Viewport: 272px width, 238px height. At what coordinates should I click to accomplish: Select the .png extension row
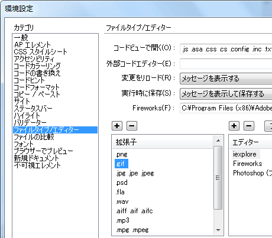pos(122,154)
